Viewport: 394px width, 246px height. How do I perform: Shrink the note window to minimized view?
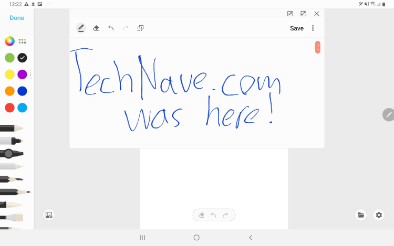point(290,14)
